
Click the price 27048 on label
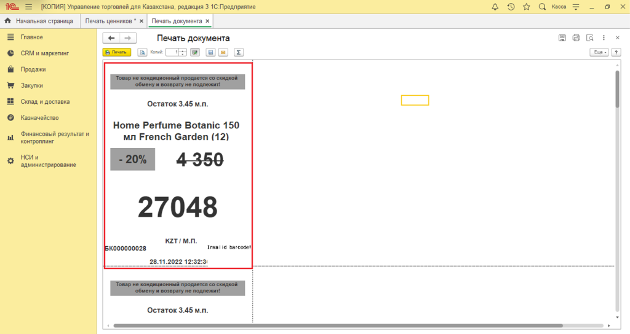point(178,207)
